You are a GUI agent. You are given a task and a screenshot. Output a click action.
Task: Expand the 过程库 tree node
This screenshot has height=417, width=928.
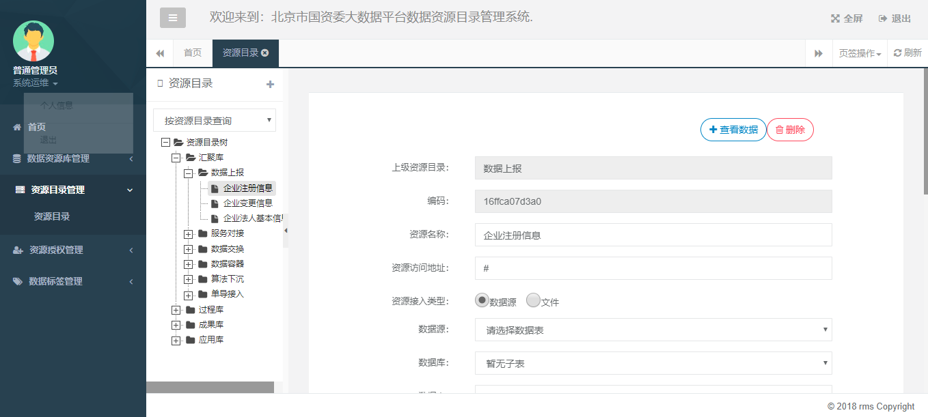[x=176, y=310]
